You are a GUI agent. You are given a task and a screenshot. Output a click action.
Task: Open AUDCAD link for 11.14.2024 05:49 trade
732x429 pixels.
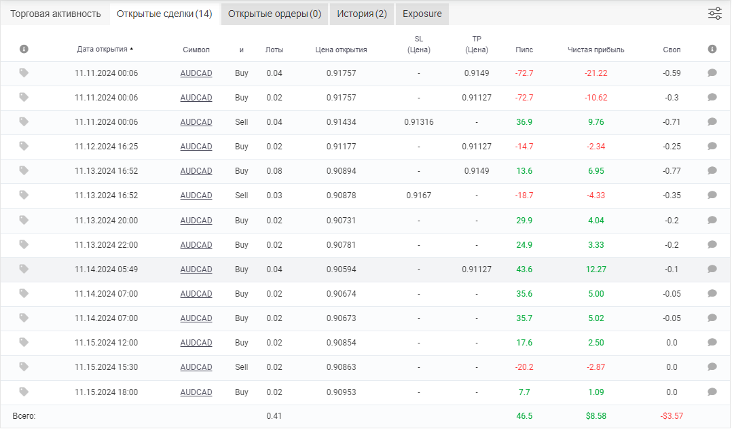click(x=196, y=269)
